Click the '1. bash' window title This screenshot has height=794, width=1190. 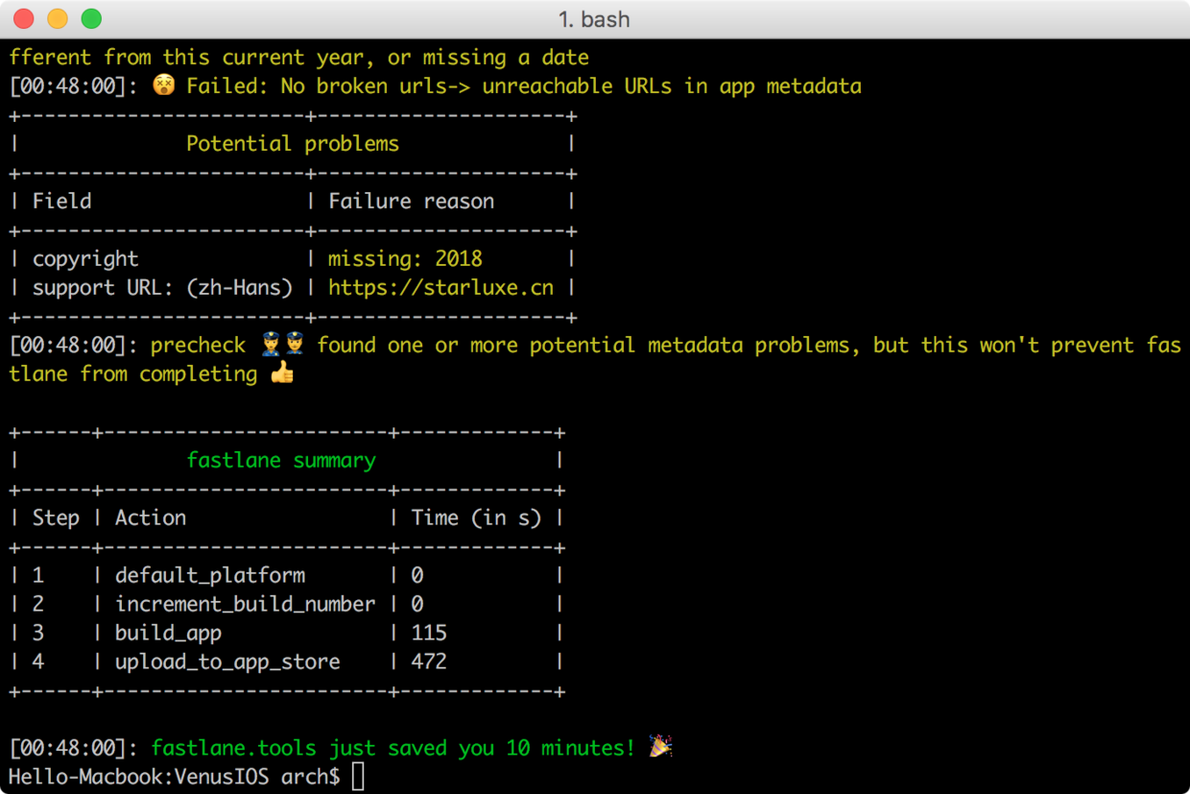(x=594, y=19)
